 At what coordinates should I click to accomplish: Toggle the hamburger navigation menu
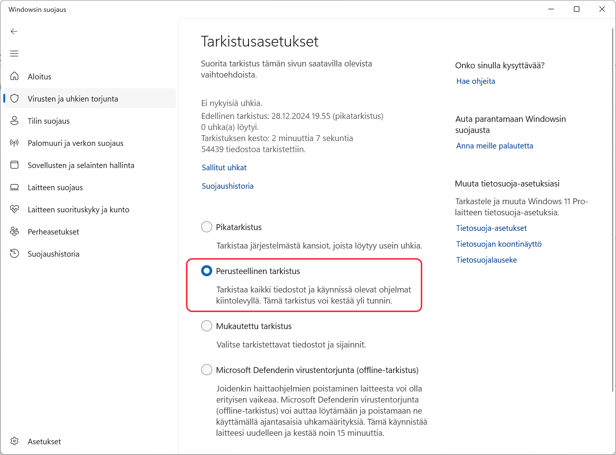(x=14, y=54)
